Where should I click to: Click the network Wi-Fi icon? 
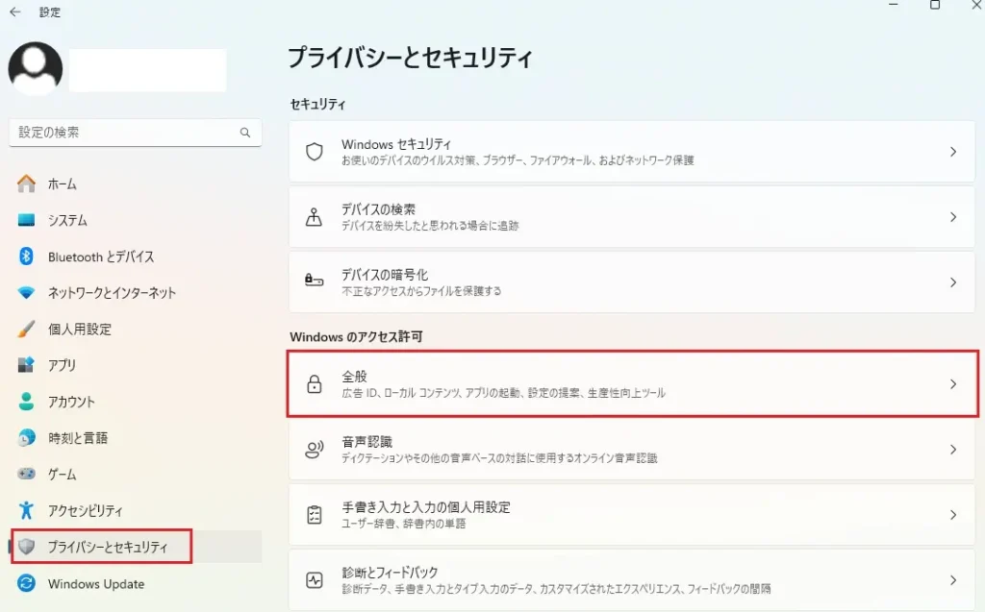point(26,292)
